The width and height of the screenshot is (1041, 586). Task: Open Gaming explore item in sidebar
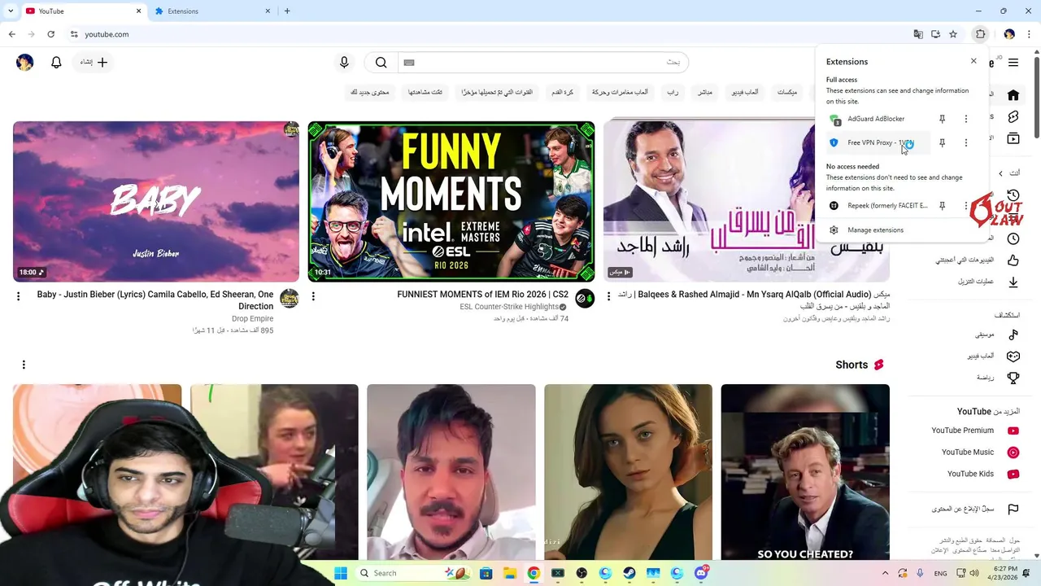(x=994, y=356)
